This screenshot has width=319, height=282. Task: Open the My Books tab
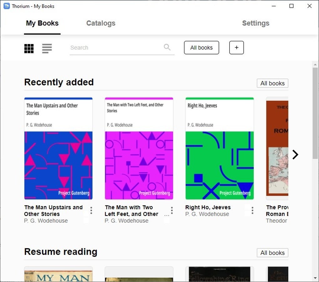42,23
